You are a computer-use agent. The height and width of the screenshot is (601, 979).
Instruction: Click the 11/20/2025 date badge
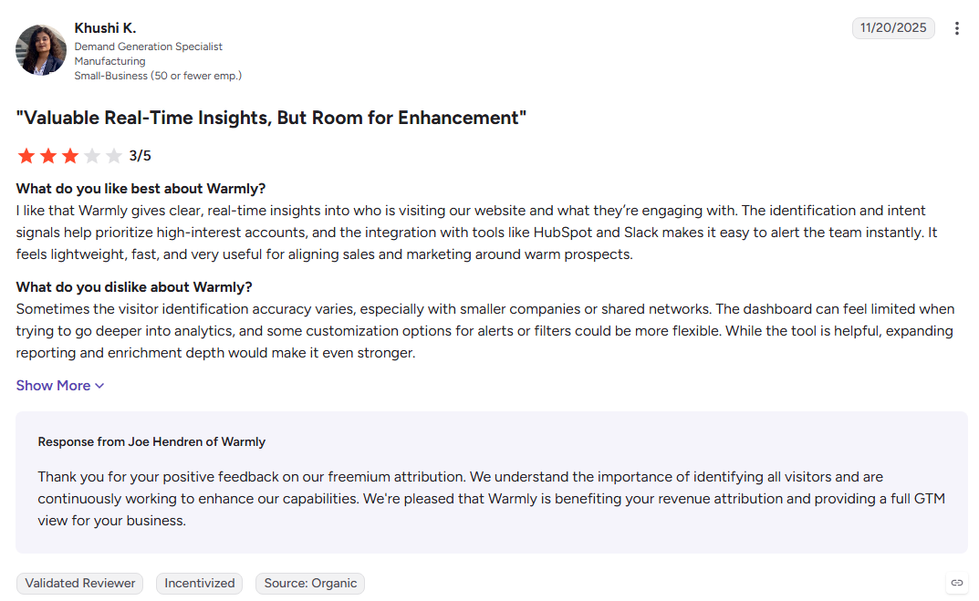(893, 28)
